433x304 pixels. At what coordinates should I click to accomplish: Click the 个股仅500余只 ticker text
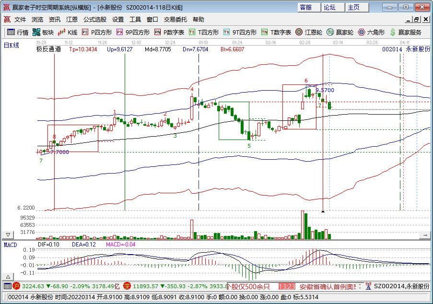(248, 286)
